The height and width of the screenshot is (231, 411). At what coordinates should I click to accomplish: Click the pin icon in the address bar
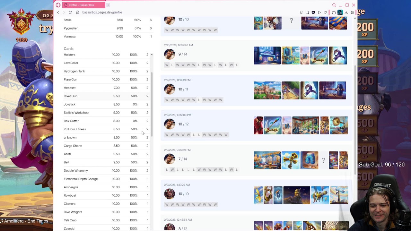[301, 13]
